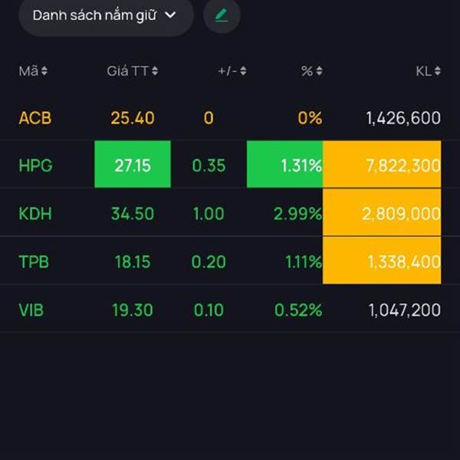Click the KL column header label

pyautogui.click(x=423, y=71)
